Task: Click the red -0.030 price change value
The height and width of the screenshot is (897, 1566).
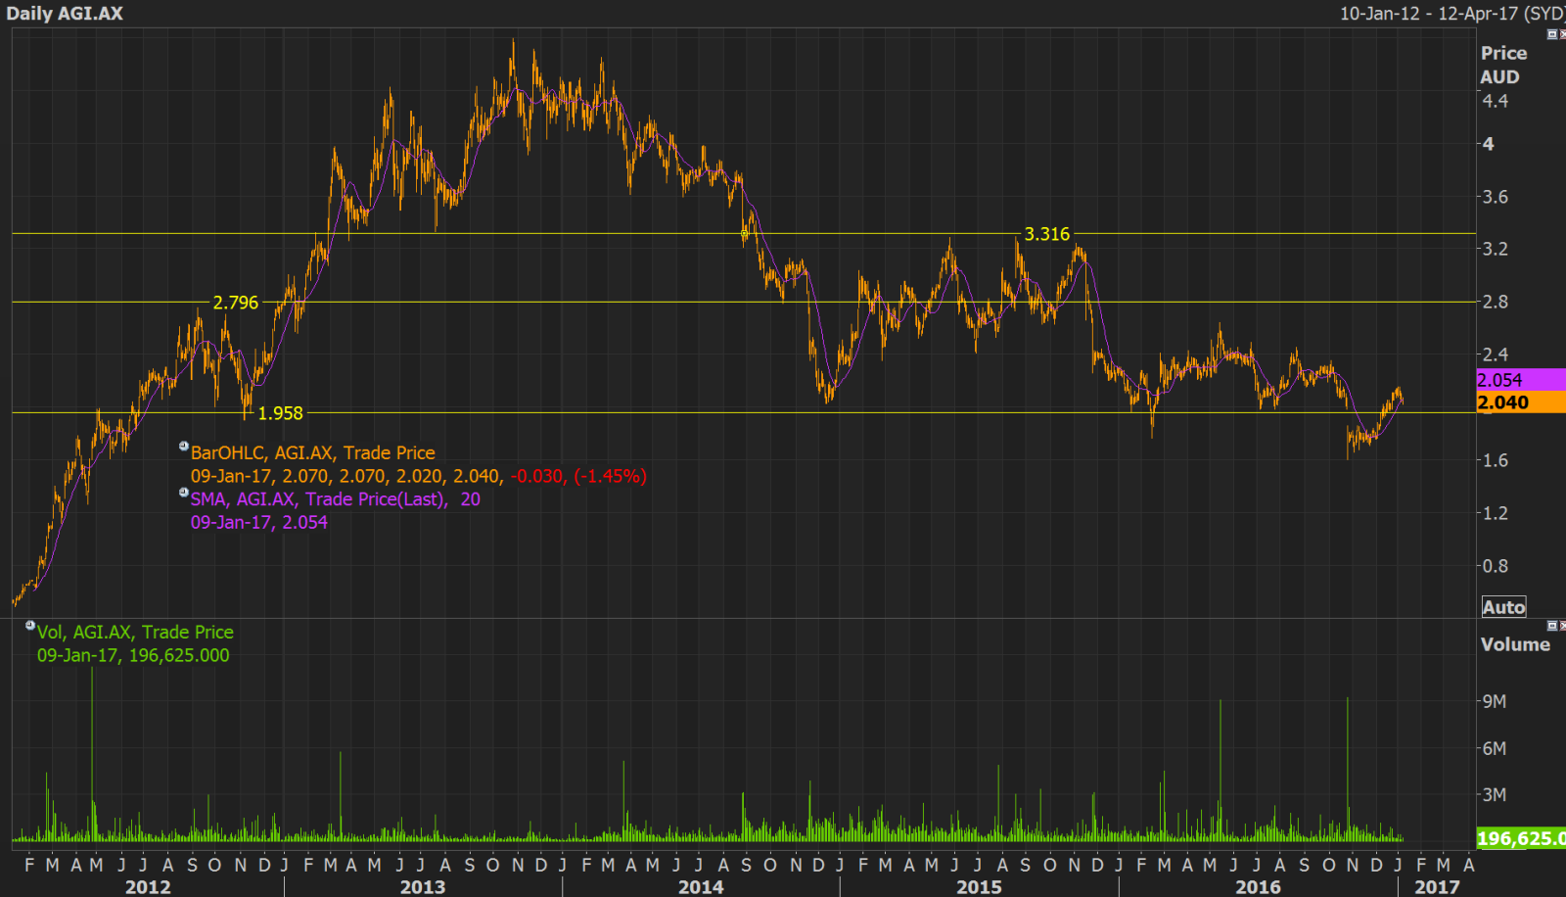Action: (537, 476)
